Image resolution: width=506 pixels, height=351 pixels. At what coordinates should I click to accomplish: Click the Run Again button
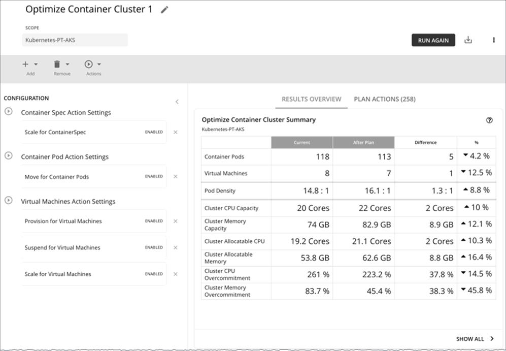(x=433, y=40)
